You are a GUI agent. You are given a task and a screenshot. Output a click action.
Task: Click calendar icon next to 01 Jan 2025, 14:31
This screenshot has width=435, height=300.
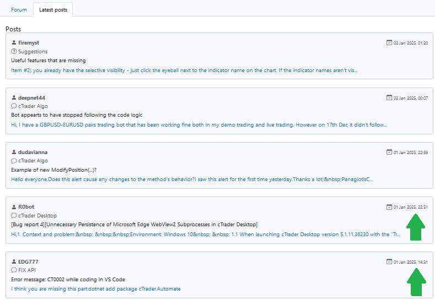(389, 261)
